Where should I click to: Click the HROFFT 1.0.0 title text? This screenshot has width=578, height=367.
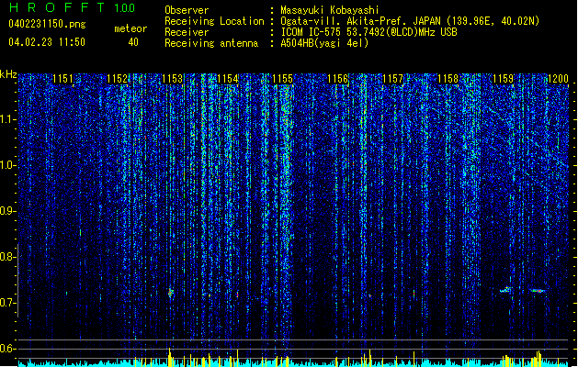73,7
